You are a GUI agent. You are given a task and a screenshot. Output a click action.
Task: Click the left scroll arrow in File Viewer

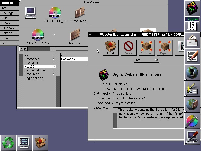[21, 49]
